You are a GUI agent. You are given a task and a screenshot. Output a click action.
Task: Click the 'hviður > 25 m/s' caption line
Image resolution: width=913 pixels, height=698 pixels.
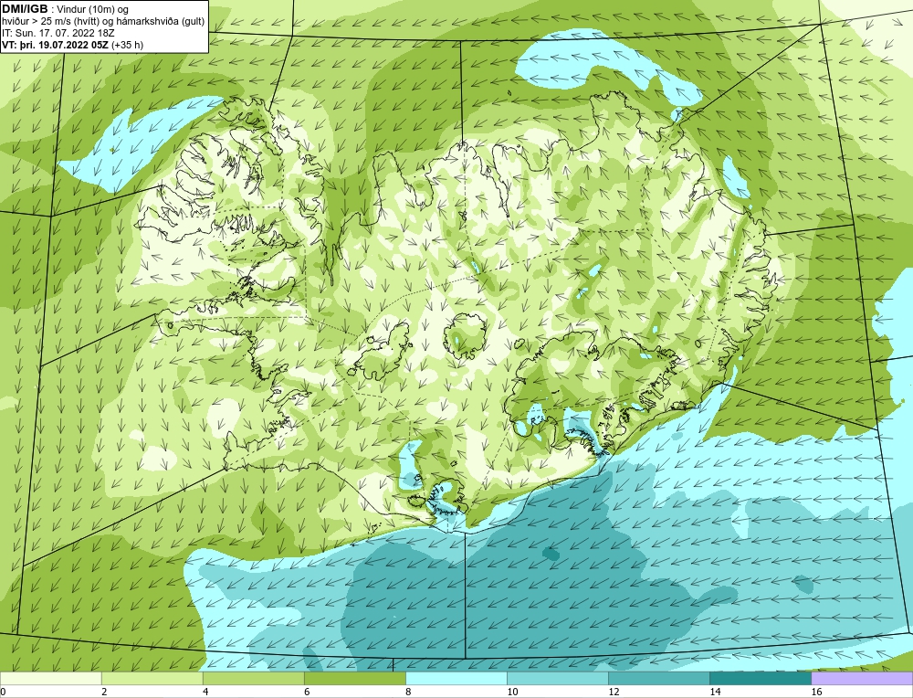click(103, 22)
